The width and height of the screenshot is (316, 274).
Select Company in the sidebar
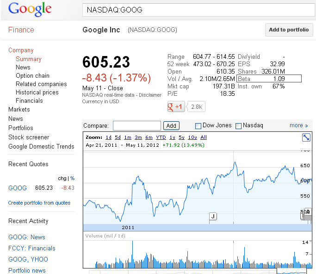pyautogui.click(x=21, y=50)
